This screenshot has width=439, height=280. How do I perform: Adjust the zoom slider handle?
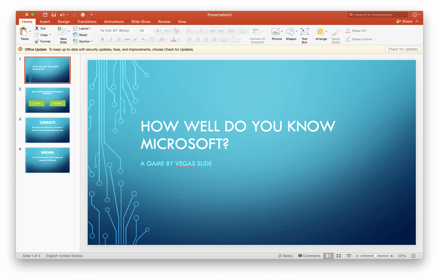pyautogui.click(x=375, y=256)
